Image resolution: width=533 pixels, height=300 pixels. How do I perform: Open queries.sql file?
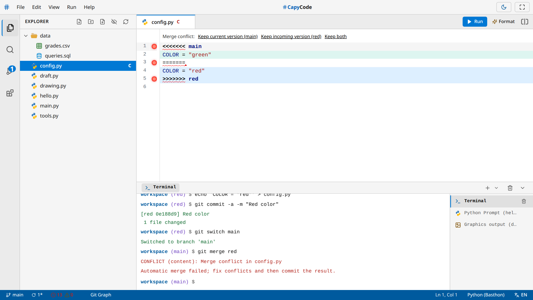[78, 56]
